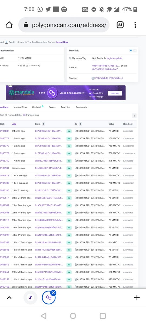Click the 0 MATIC value cell
Screen dimensions: 146x325
tap(113, 242)
